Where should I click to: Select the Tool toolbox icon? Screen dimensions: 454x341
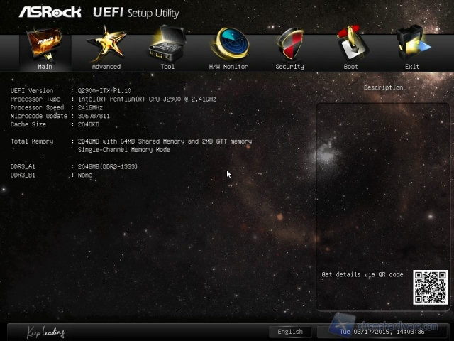[x=167, y=44]
